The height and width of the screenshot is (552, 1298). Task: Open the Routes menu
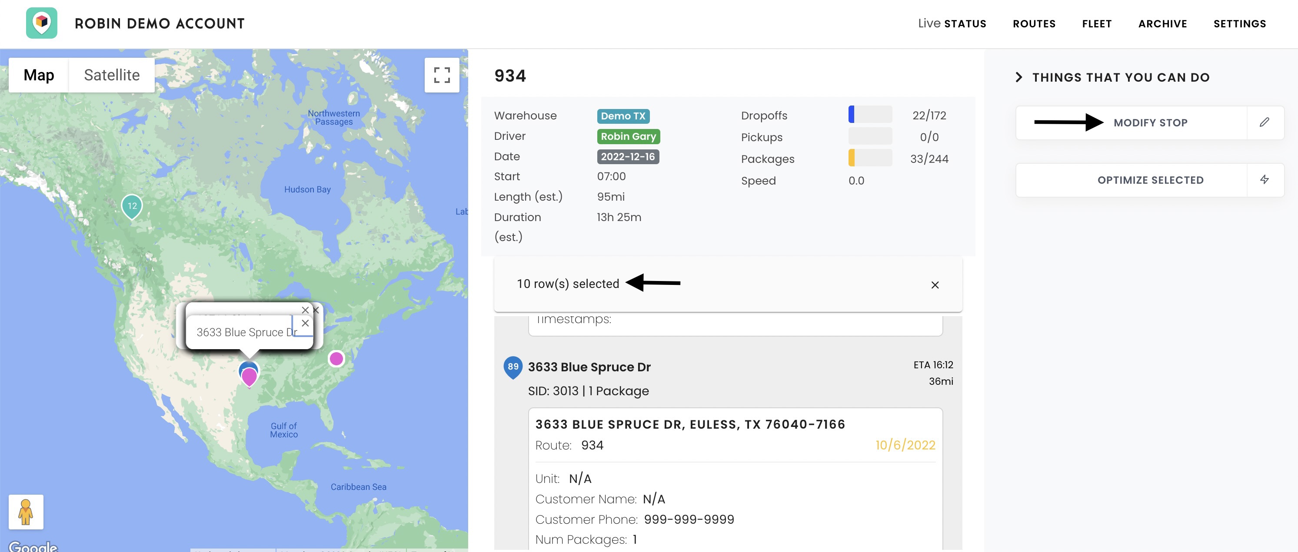pyautogui.click(x=1034, y=24)
